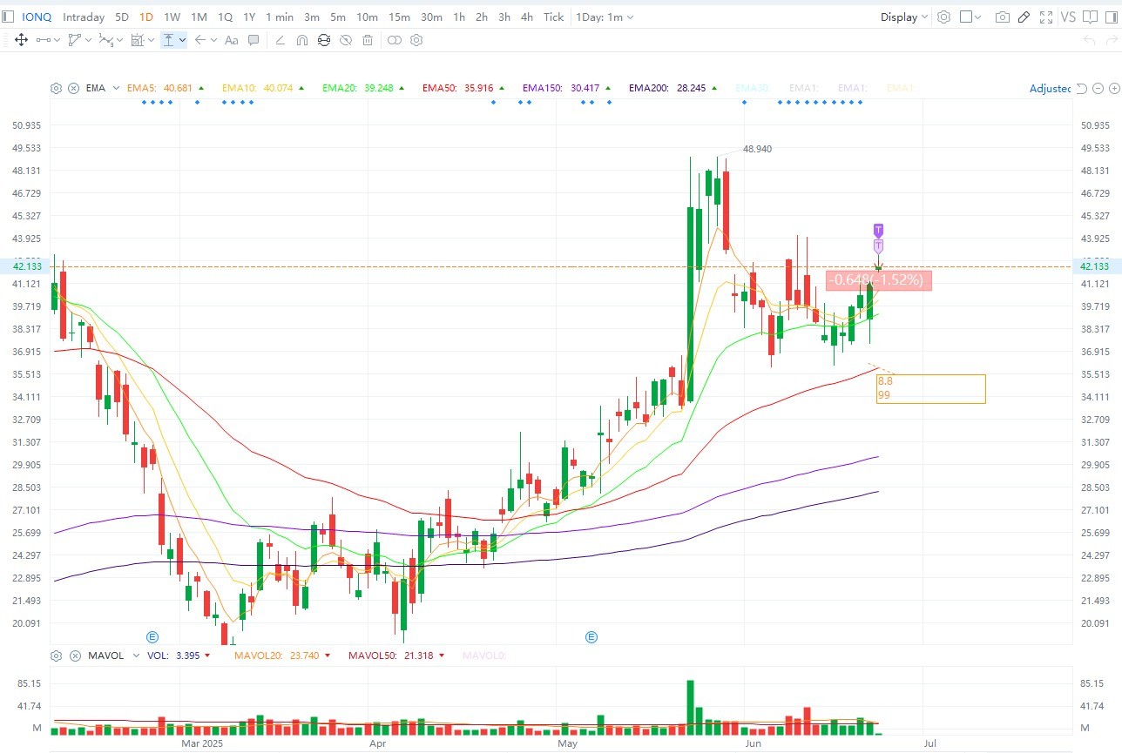This screenshot has width=1122, height=753.
Task: Zoom in chart with plus circle
Action: 1113,88
